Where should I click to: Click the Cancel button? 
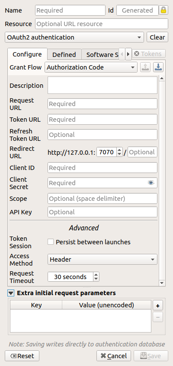coord(114,356)
